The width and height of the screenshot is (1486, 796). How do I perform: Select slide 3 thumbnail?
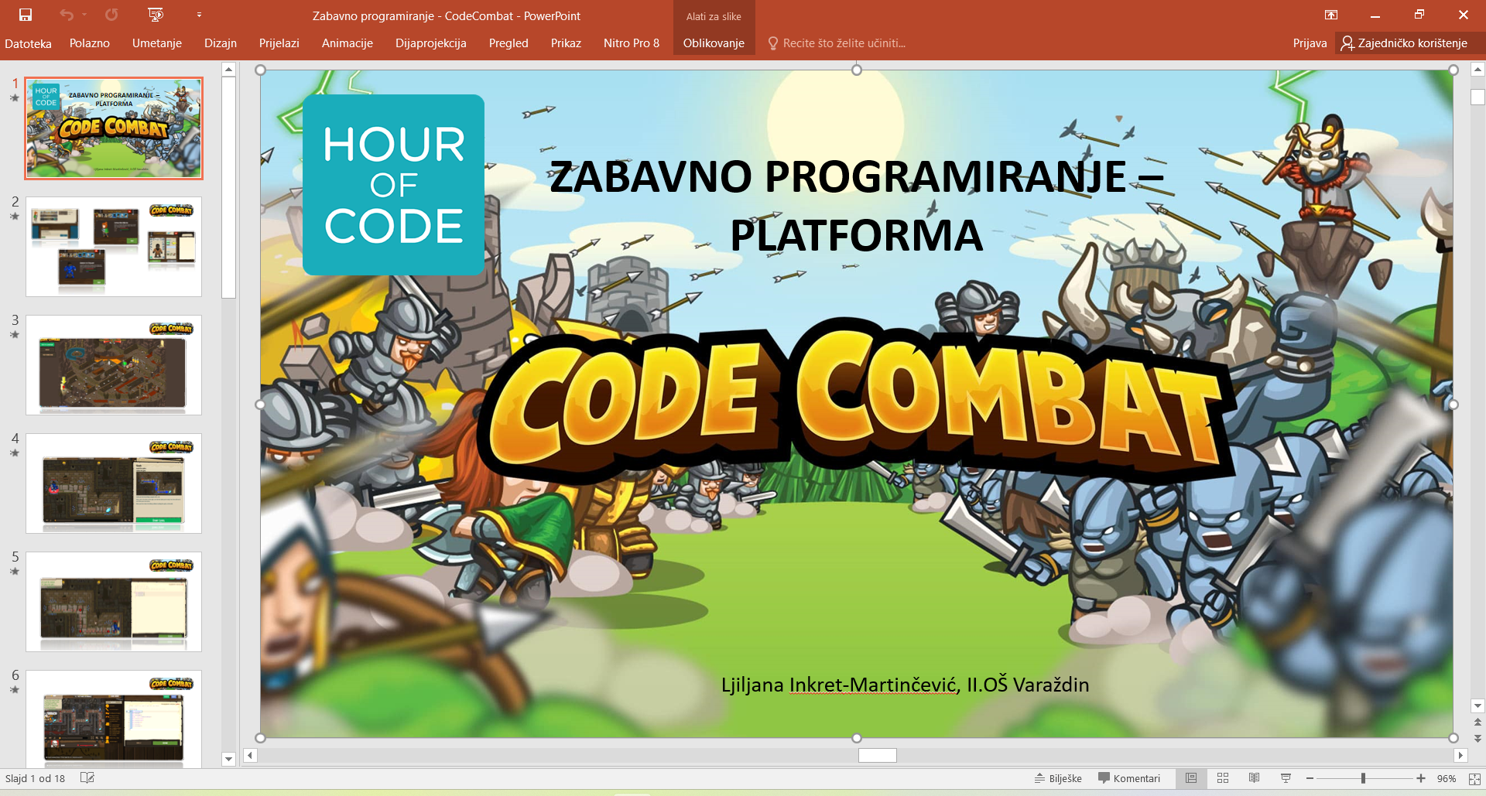(114, 365)
